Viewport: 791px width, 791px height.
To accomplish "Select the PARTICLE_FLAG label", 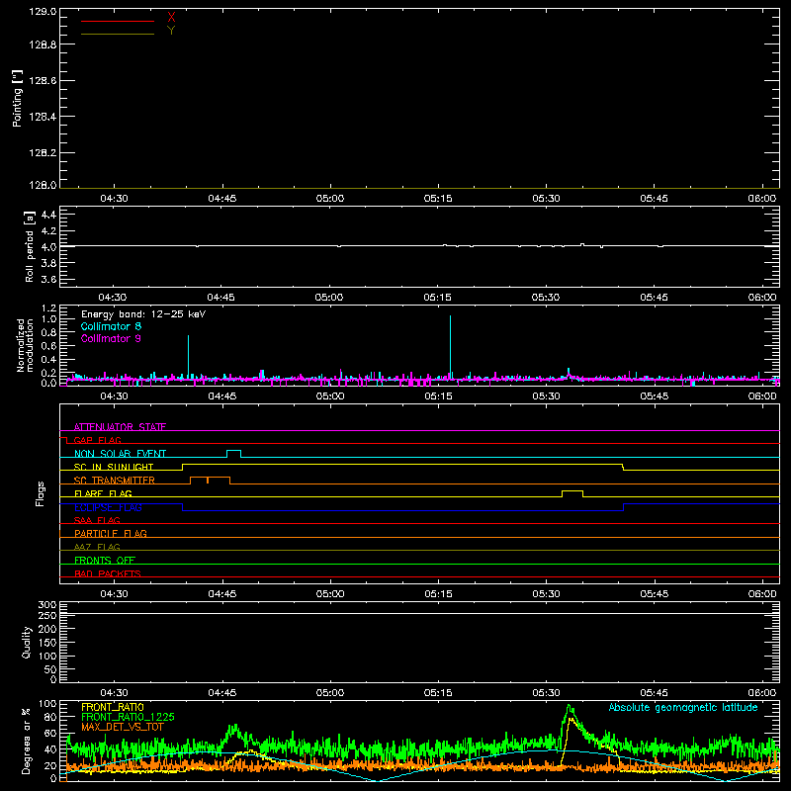I will point(111,533).
